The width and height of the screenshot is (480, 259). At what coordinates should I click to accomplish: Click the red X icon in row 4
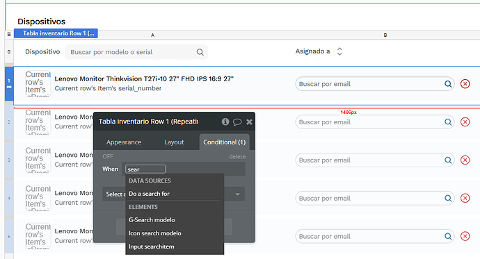[x=465, y=198]
